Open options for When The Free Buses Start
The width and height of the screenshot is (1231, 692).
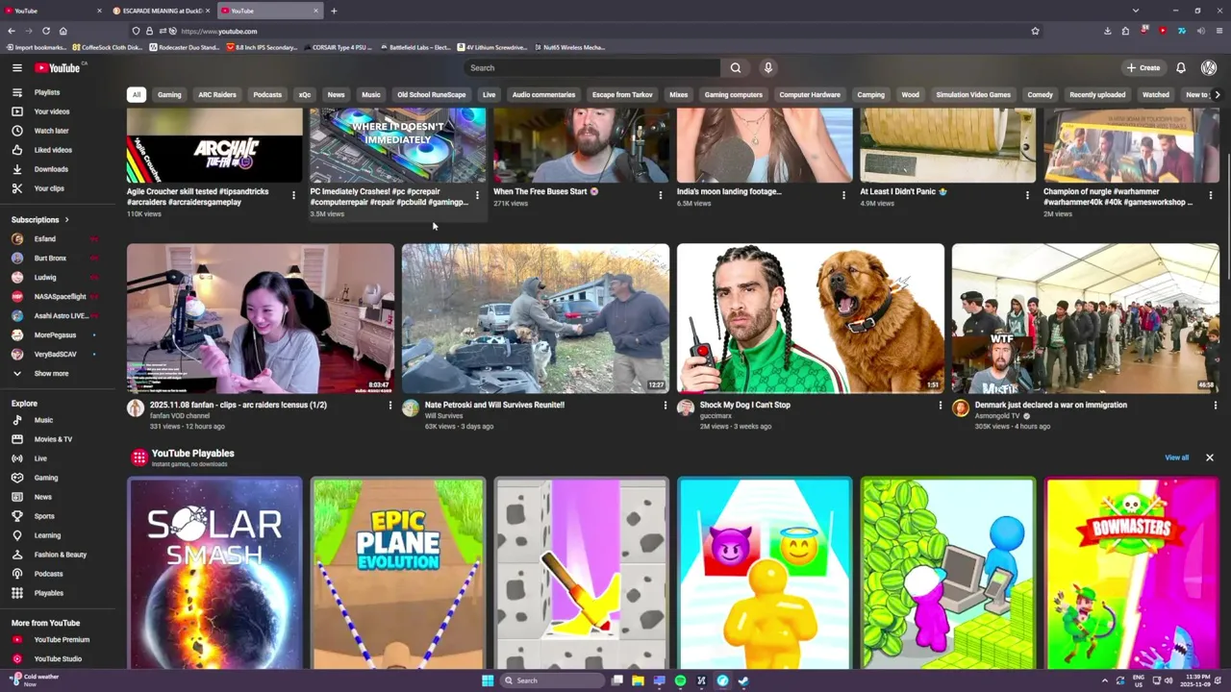click(660, 195)
